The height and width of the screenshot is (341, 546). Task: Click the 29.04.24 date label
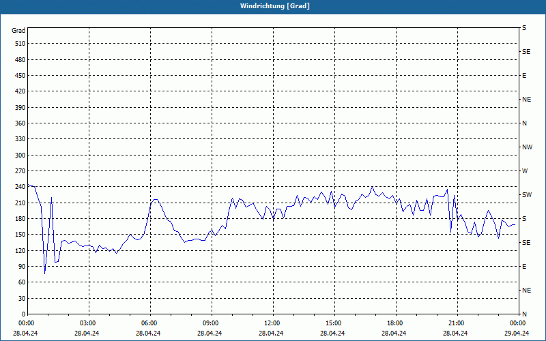(x=517, y=333)
